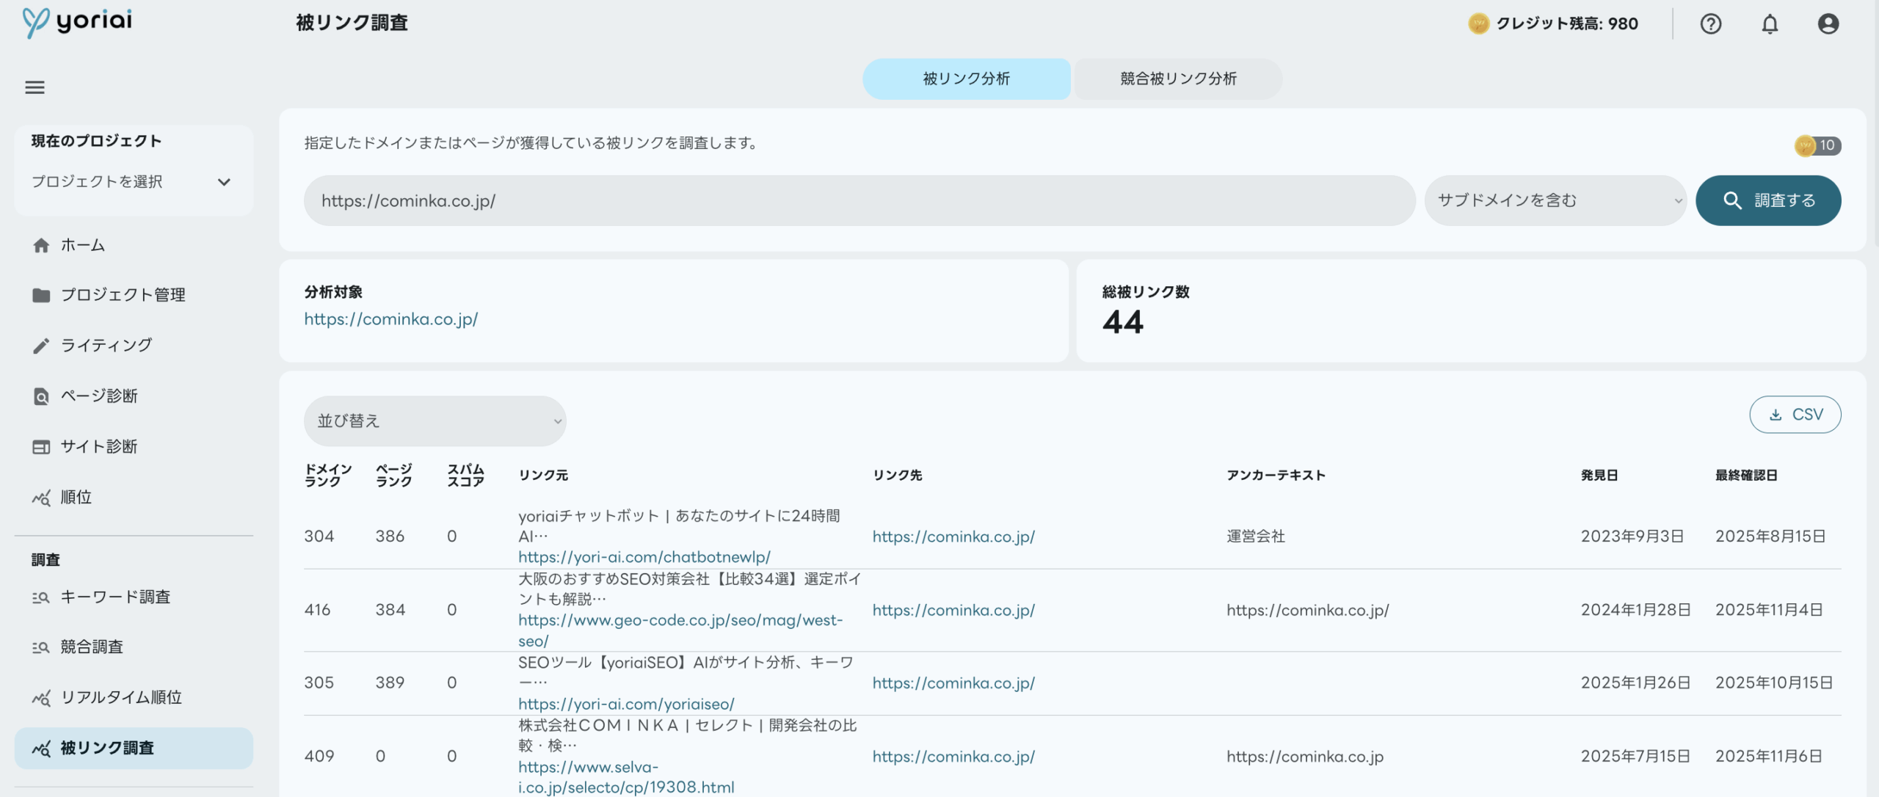Screen dimensions: 1879x797
Task: Click the pencil icon for ライティング
Action: point(41,346)
